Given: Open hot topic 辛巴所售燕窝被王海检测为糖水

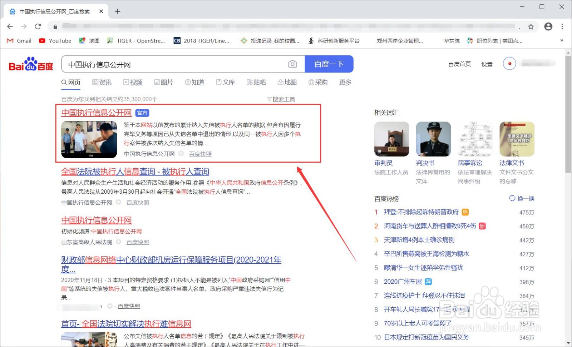Looking at the screenshot, I should pyautogui.click(x=426, y=254).
